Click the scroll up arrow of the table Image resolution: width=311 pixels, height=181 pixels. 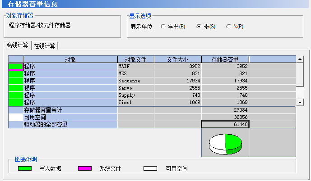[x=300, y=59]
